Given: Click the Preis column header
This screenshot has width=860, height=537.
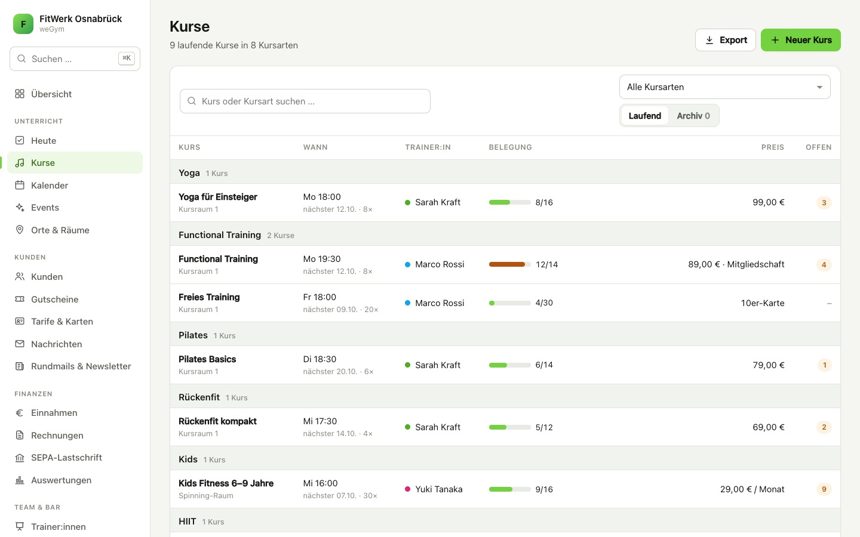Looking at the screenshot, I should [x=773, y=147].
